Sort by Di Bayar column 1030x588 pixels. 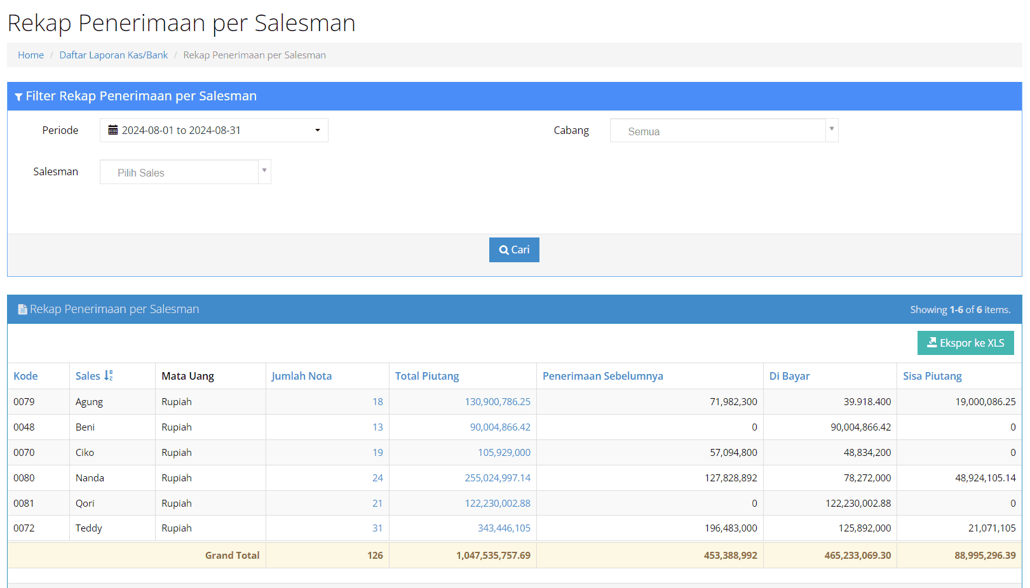790,376
